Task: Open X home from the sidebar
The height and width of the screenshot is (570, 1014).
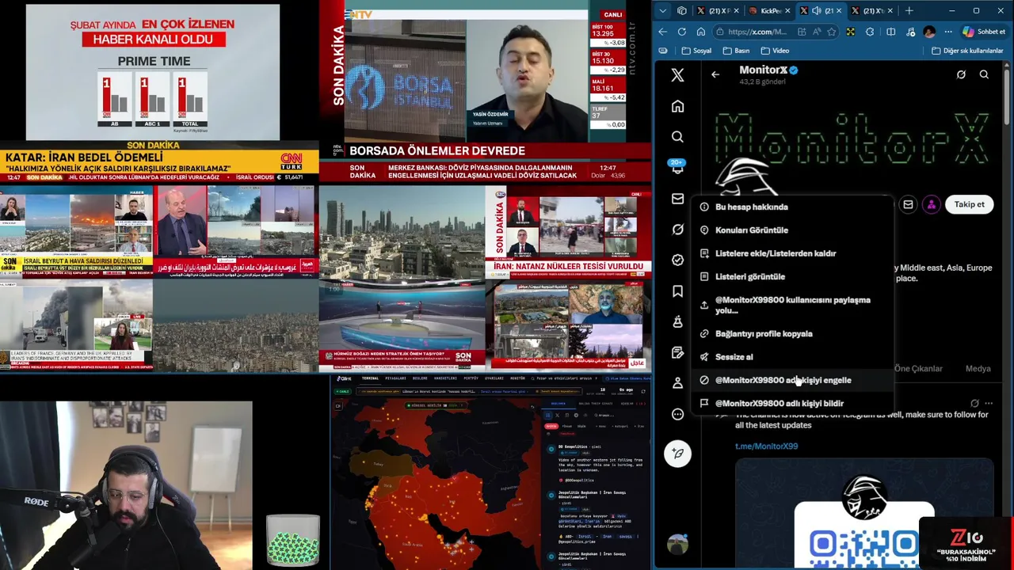Action: pos(677,106)
